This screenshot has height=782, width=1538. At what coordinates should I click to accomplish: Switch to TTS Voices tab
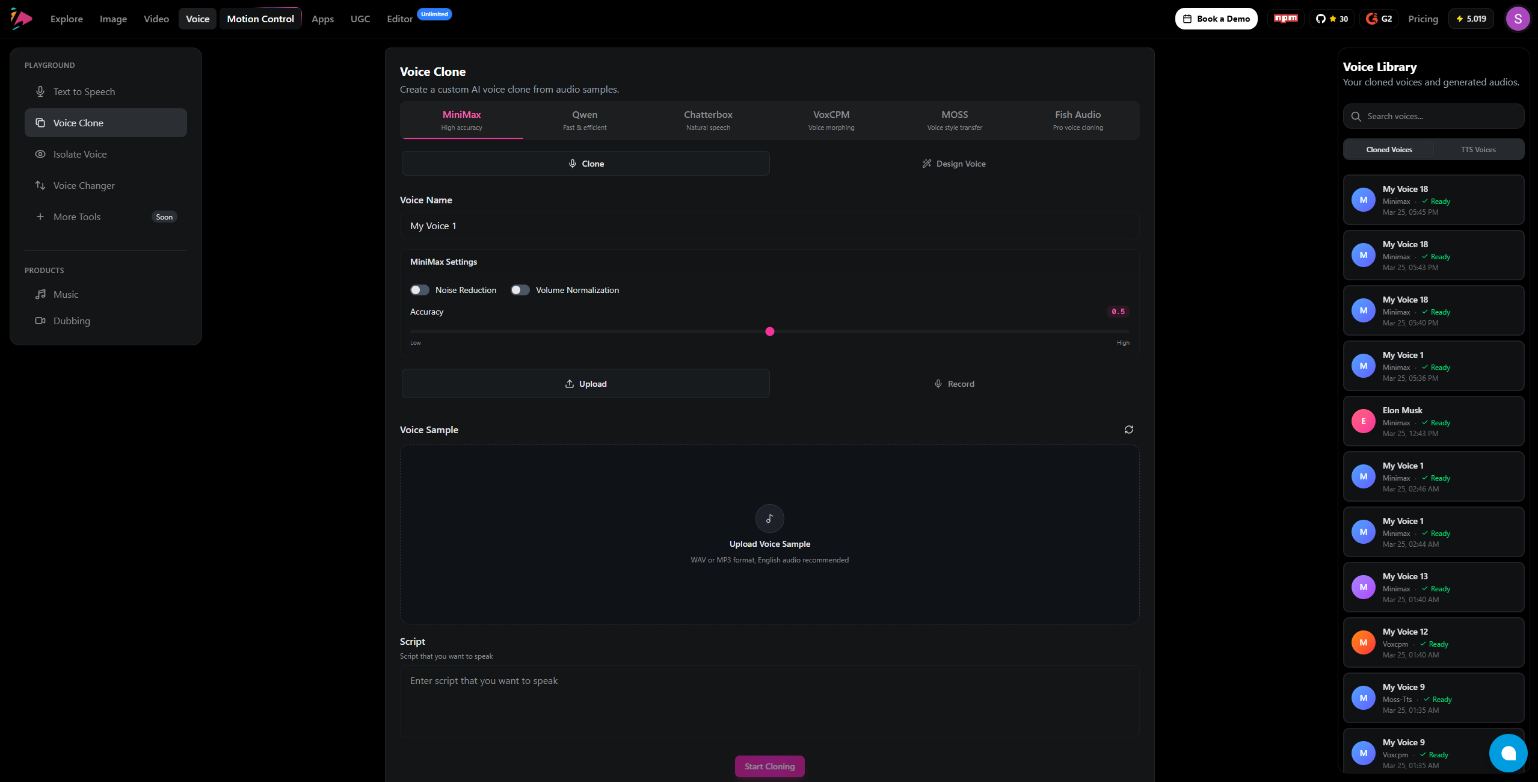tap(1478, 150)
